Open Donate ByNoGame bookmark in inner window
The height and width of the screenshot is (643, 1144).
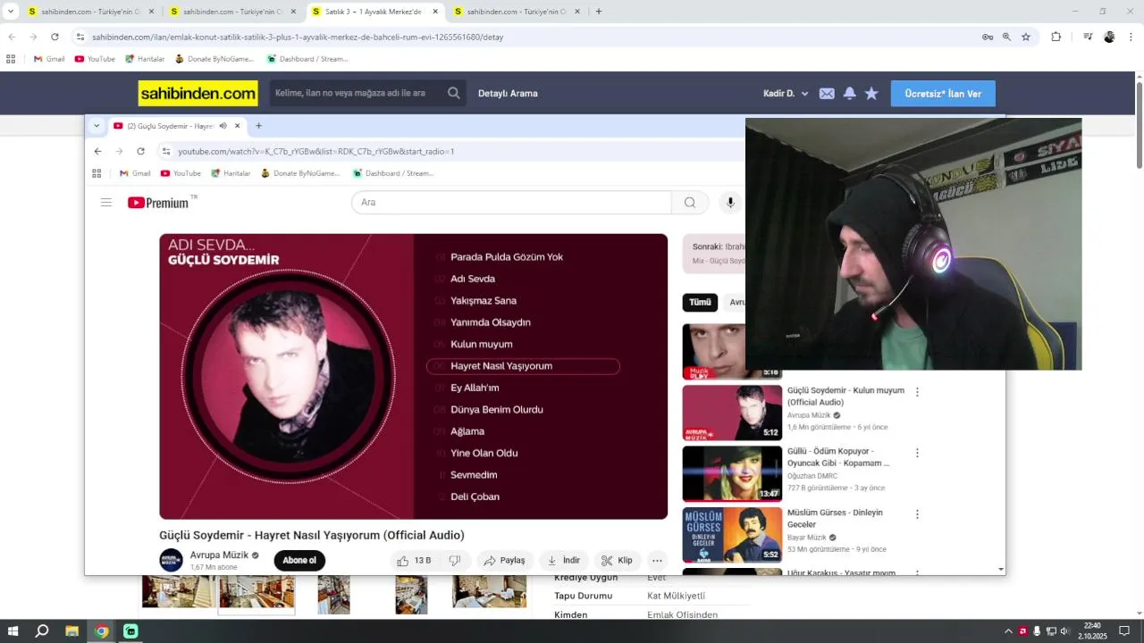[300, 173]
